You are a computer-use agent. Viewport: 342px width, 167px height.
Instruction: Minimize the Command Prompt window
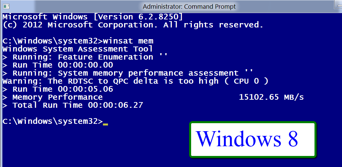pos(338,7)
